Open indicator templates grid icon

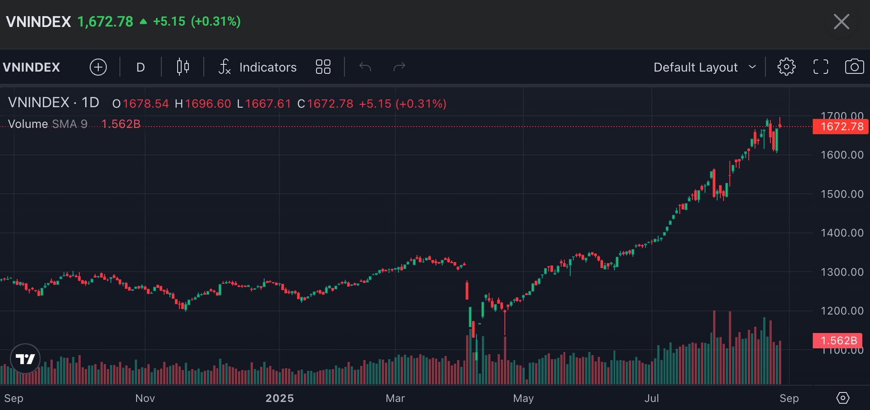click(x=323, y=67)
